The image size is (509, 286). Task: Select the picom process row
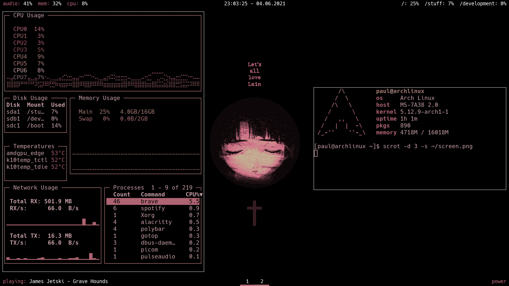(x=153, y=250)
